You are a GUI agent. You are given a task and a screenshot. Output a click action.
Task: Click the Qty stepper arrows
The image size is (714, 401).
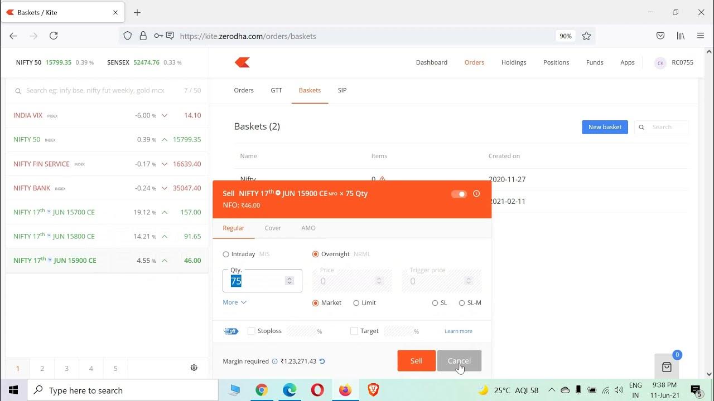[x=290, y=281]
